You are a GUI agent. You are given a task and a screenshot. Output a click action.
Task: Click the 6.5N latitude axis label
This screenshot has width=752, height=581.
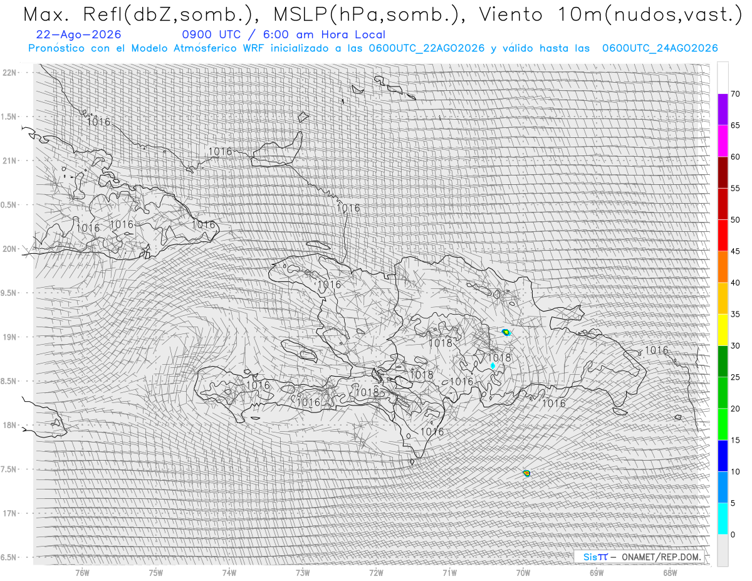tap(9, 557)
